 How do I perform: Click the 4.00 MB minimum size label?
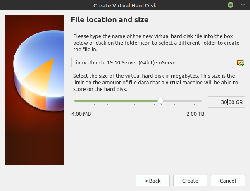(x=81, y=114)
